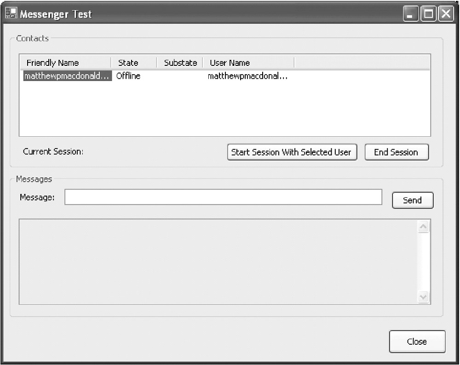This screenshot has width=460, height=365.
Task: Click the message log scroll up arrow
Action: pos(423,226)
